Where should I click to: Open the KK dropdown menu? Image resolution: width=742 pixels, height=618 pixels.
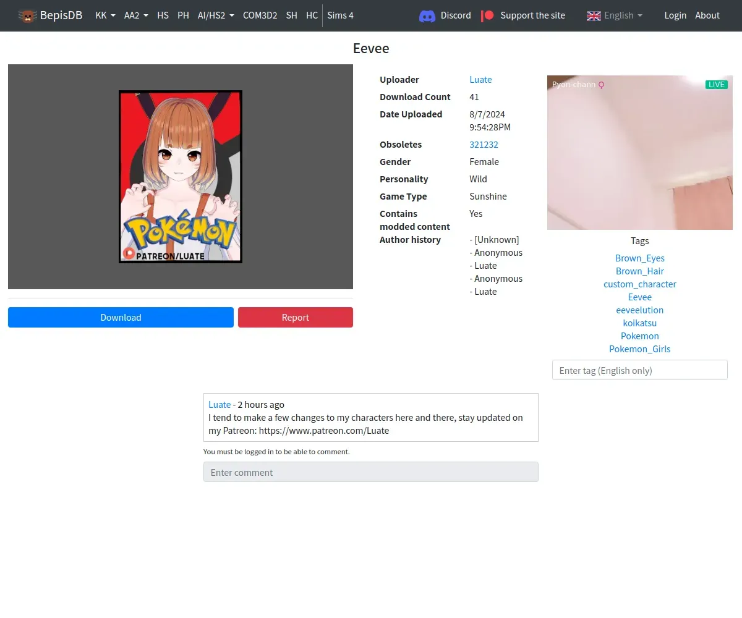click(x=105, y=15)
